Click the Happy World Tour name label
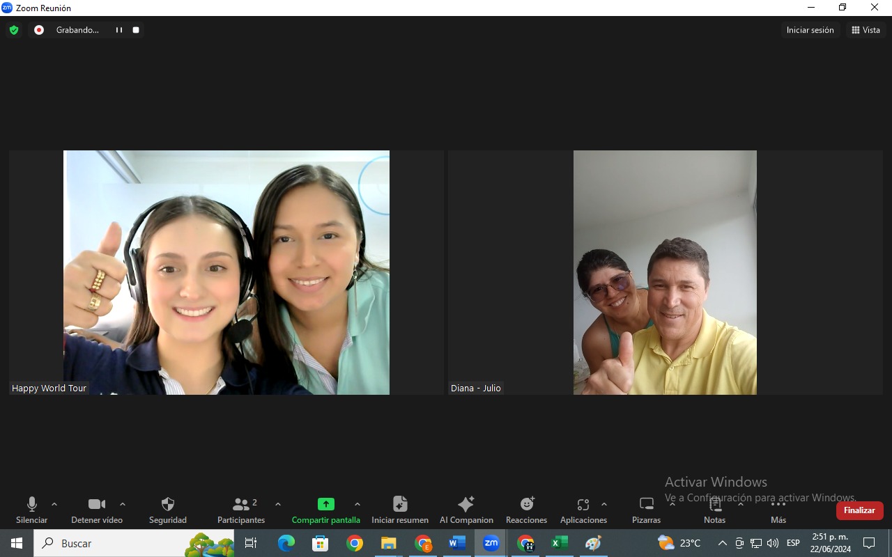This screenshot has height=557, width=892. (49, 389)
